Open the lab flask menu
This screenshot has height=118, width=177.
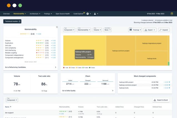coord(96,14)
